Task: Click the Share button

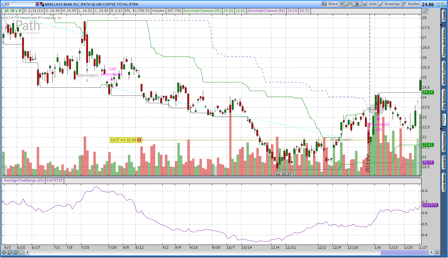Action: point(330,4)
